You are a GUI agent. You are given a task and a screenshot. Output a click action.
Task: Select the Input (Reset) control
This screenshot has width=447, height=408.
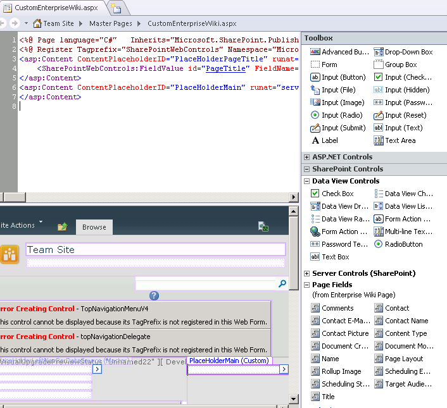(x=400, y=115)
